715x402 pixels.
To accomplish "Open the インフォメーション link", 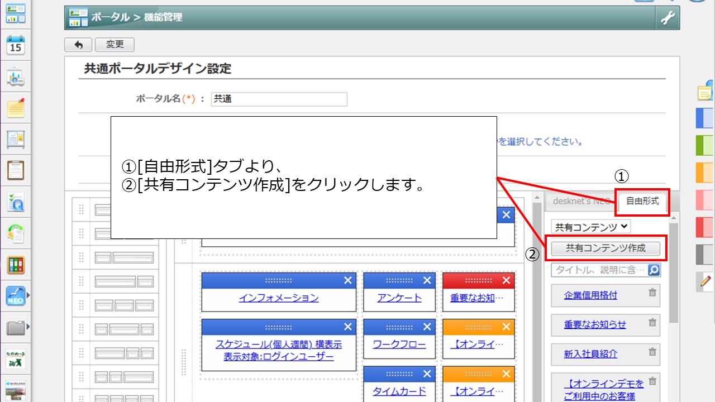I will tap(279, 298).
